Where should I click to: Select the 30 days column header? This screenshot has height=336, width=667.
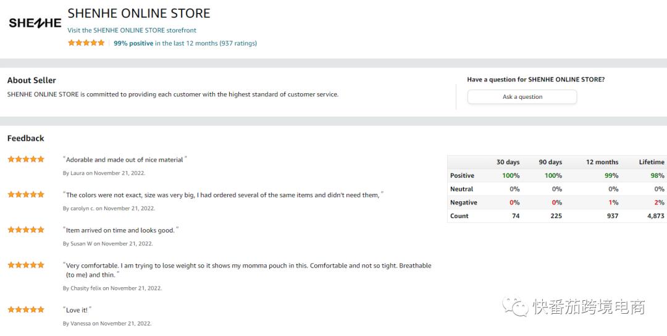pos(508,162)
